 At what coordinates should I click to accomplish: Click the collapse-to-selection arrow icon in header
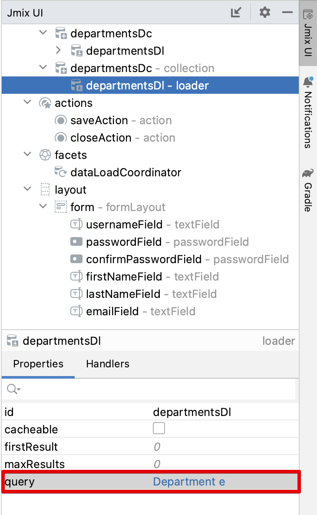pos(236,13)
